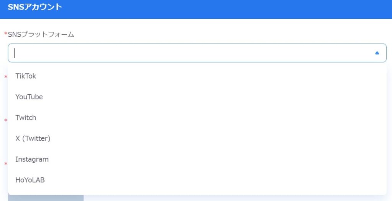
Task: Click the red asterisk beside SNSプラットフォーム
Action: pos(6,34)
